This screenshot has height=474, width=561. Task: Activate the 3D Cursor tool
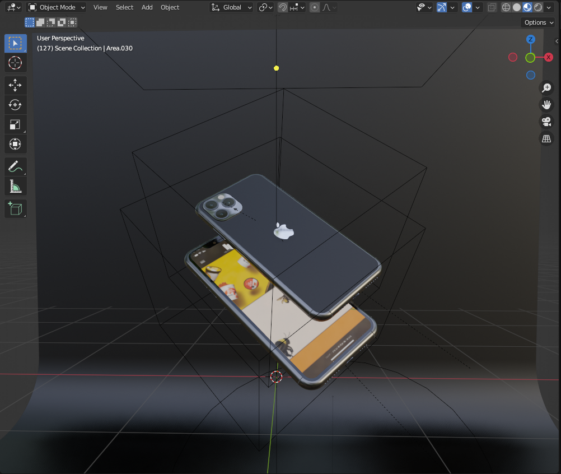[x=15, y=63]
